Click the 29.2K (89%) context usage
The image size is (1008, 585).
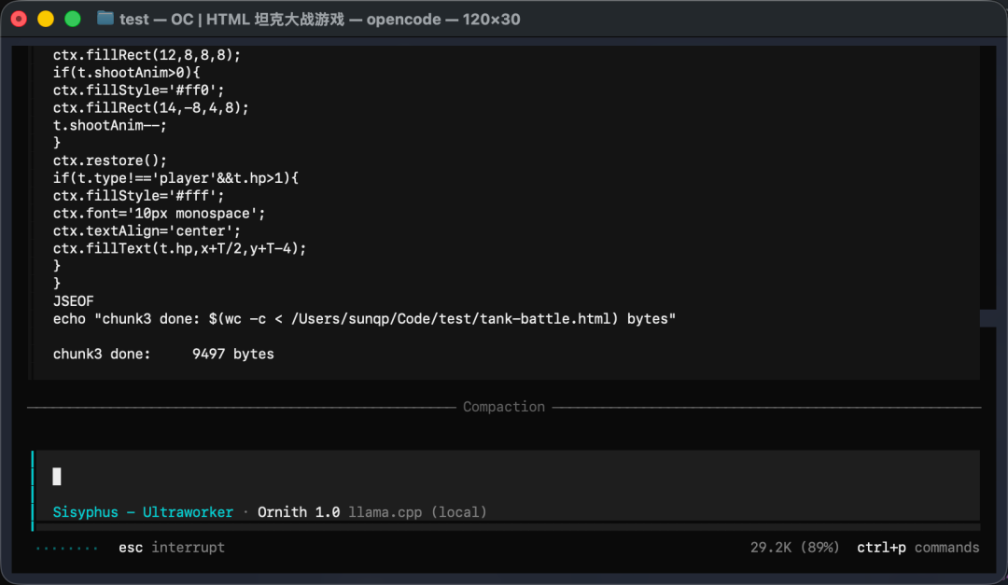click(794, 548)
